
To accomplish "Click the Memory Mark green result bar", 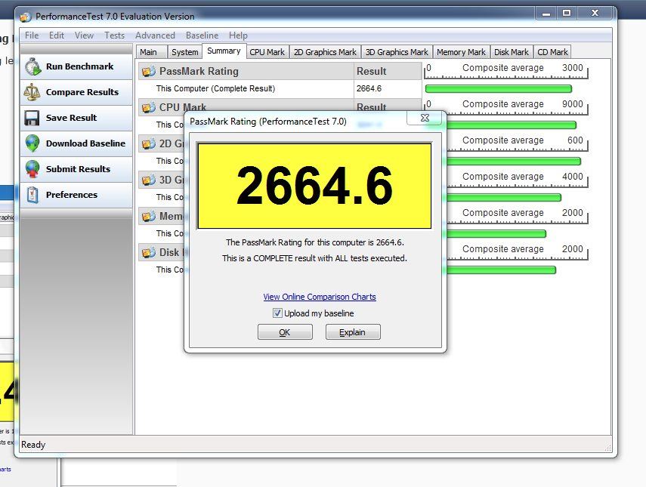I will tap(496, 234).
